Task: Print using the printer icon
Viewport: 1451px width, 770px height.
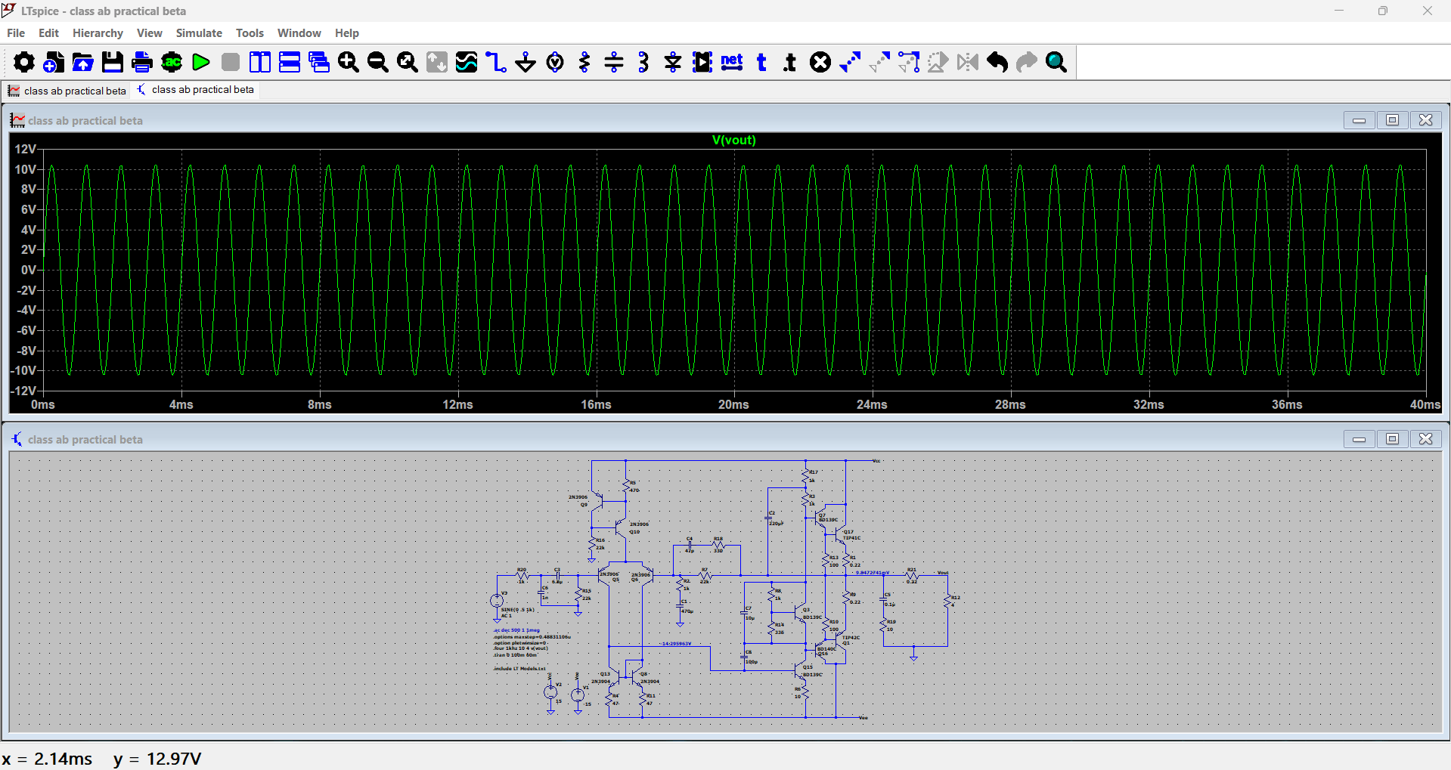Action: point(141,62)
